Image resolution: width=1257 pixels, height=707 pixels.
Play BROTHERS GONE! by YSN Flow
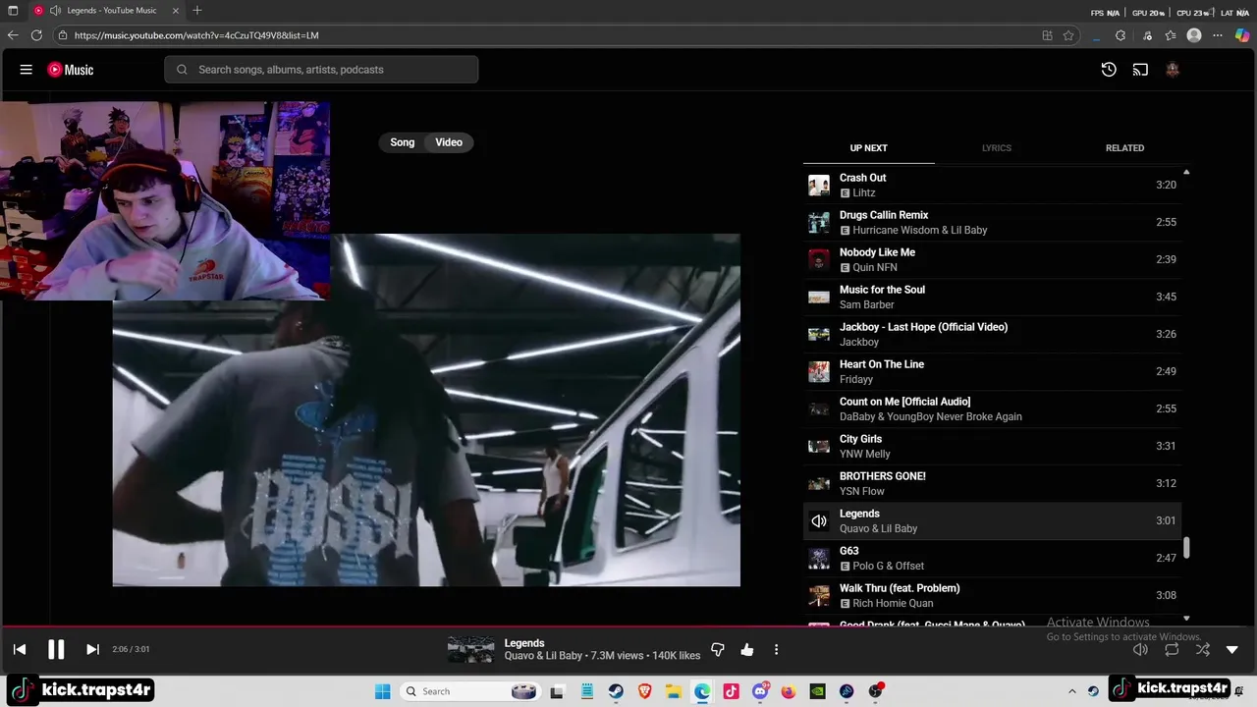(992, 483)
